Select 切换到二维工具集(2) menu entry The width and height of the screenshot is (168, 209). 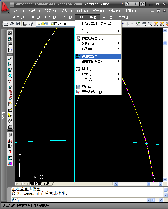98,24
